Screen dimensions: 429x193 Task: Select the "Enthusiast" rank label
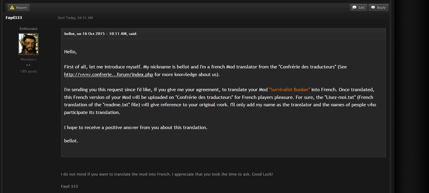coord(28,29)
